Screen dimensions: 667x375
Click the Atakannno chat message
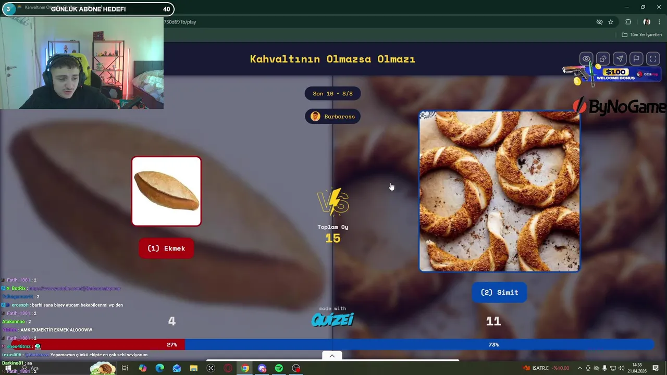(16, 321)
